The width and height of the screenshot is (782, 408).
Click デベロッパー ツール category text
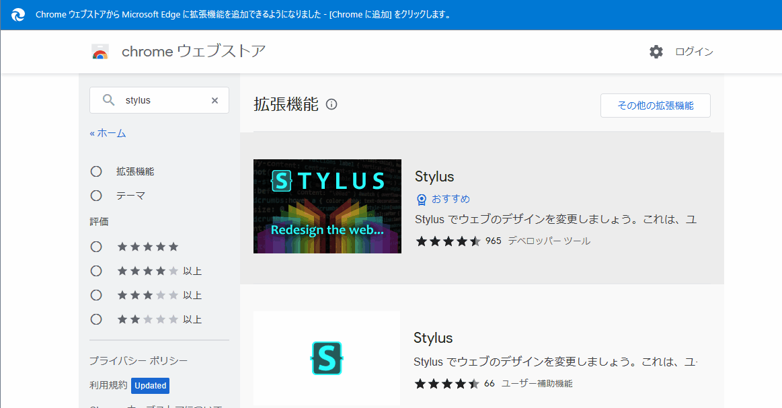tap(549, 241)
